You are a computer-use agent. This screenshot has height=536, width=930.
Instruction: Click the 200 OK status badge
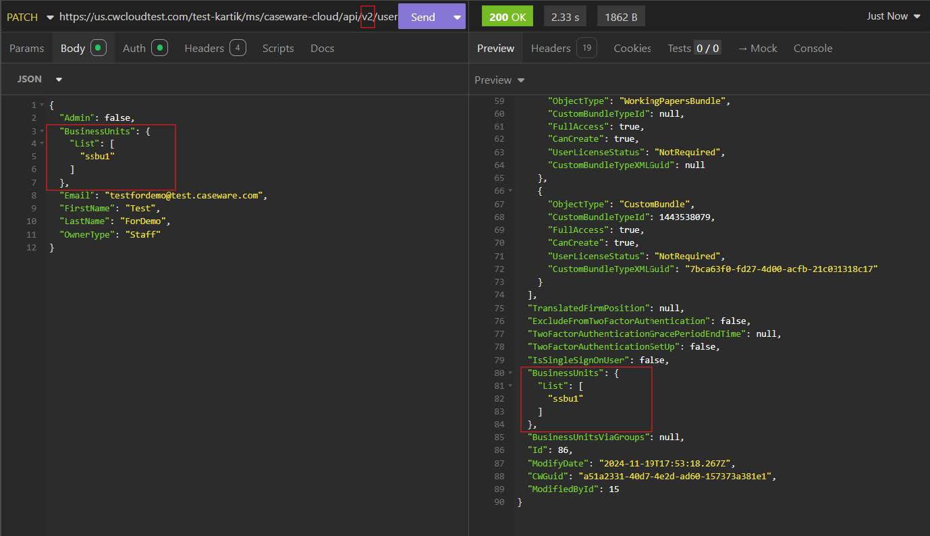coord(507,17)
